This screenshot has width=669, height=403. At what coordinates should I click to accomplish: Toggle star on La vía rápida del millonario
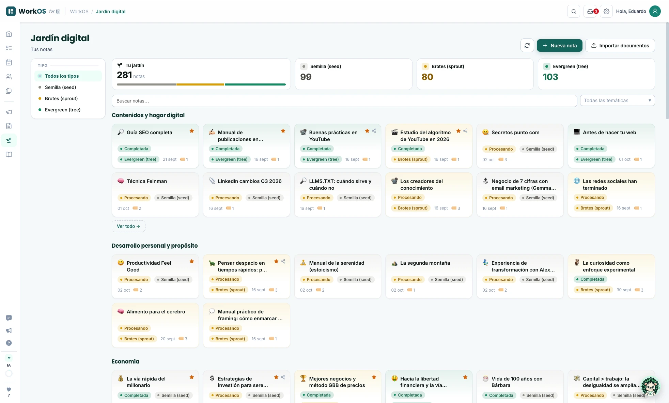click(192, 377)
